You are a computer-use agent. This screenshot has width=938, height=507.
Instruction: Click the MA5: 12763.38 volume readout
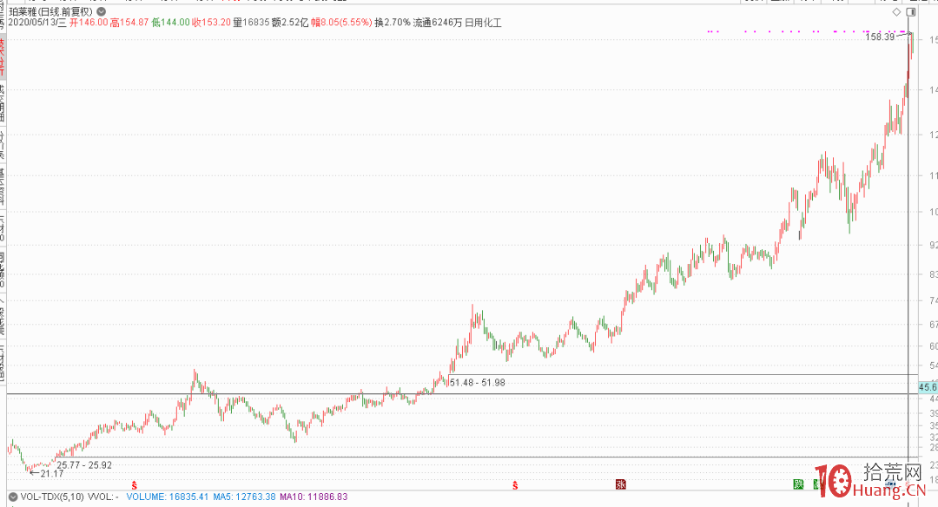245,497
